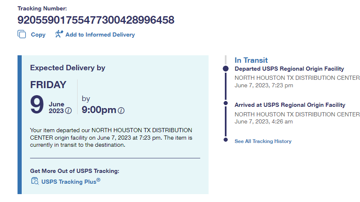The height and width of the screenshot is (202, 360).
Task: Click Arrived at USPS Regional Origin Facility entry
Action: point(290,105)
